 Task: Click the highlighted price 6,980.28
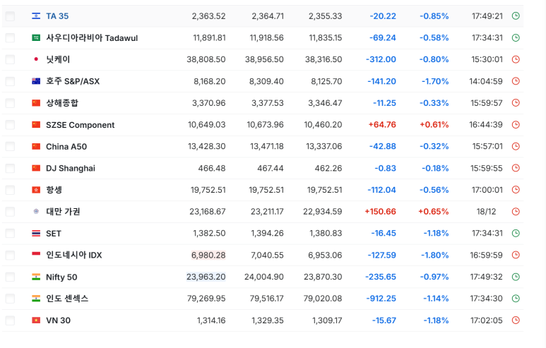pyautogui.click(x=208, y=255)
